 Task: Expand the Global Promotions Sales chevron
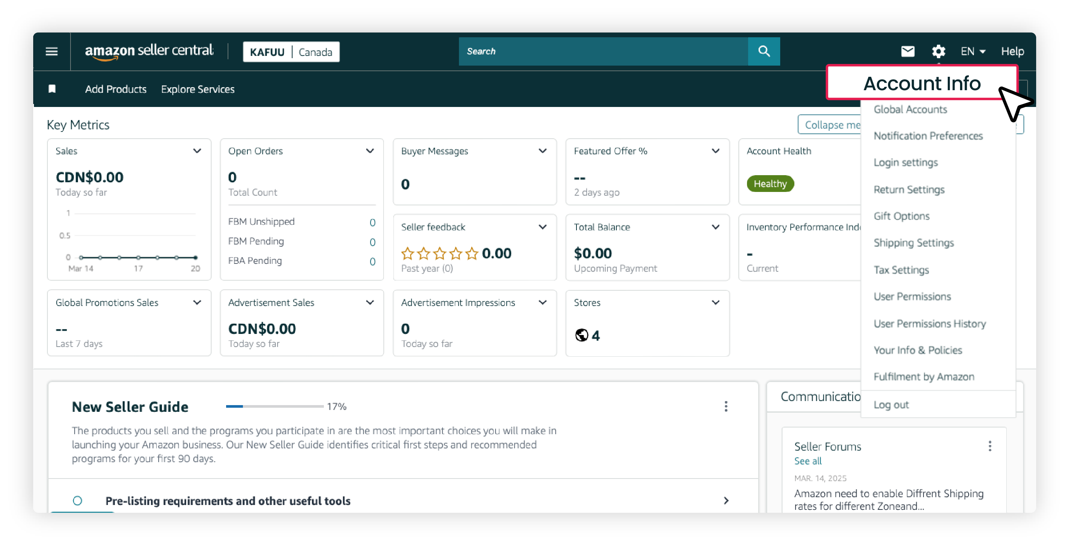point(197,303)
